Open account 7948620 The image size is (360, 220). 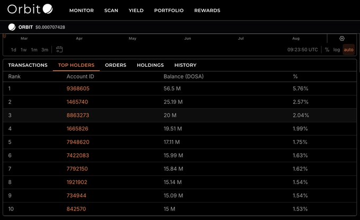tap(78, 142)
